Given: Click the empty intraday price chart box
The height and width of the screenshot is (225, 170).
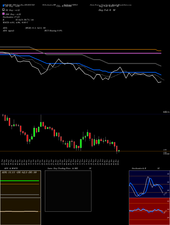Looking at the screenshot, I should click(68, 191).
